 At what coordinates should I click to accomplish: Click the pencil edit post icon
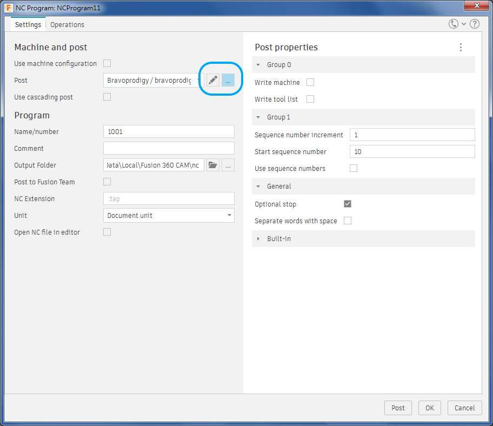coord(213,81)
